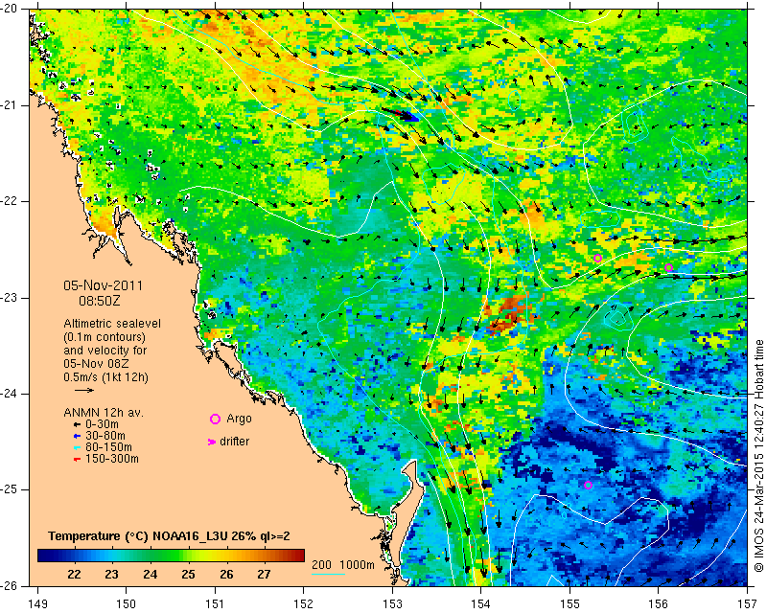
Task: Click the longitude axis label 153
Action: click(x=393, y=604)
